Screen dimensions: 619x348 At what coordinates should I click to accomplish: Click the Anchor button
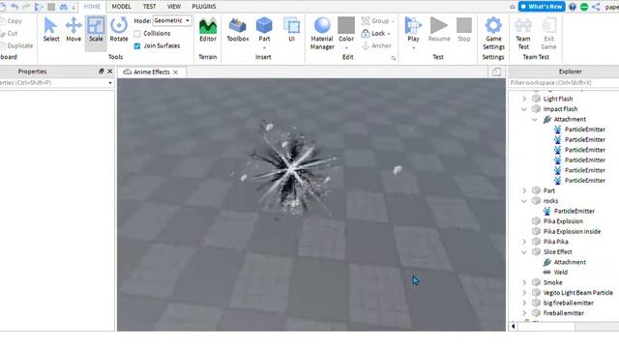[x=376, y=45]
